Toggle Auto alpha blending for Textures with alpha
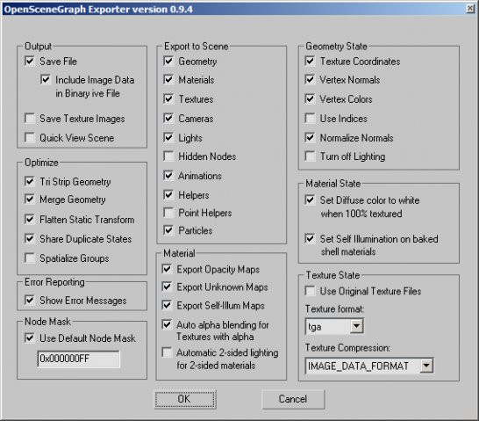 point(167,324)
